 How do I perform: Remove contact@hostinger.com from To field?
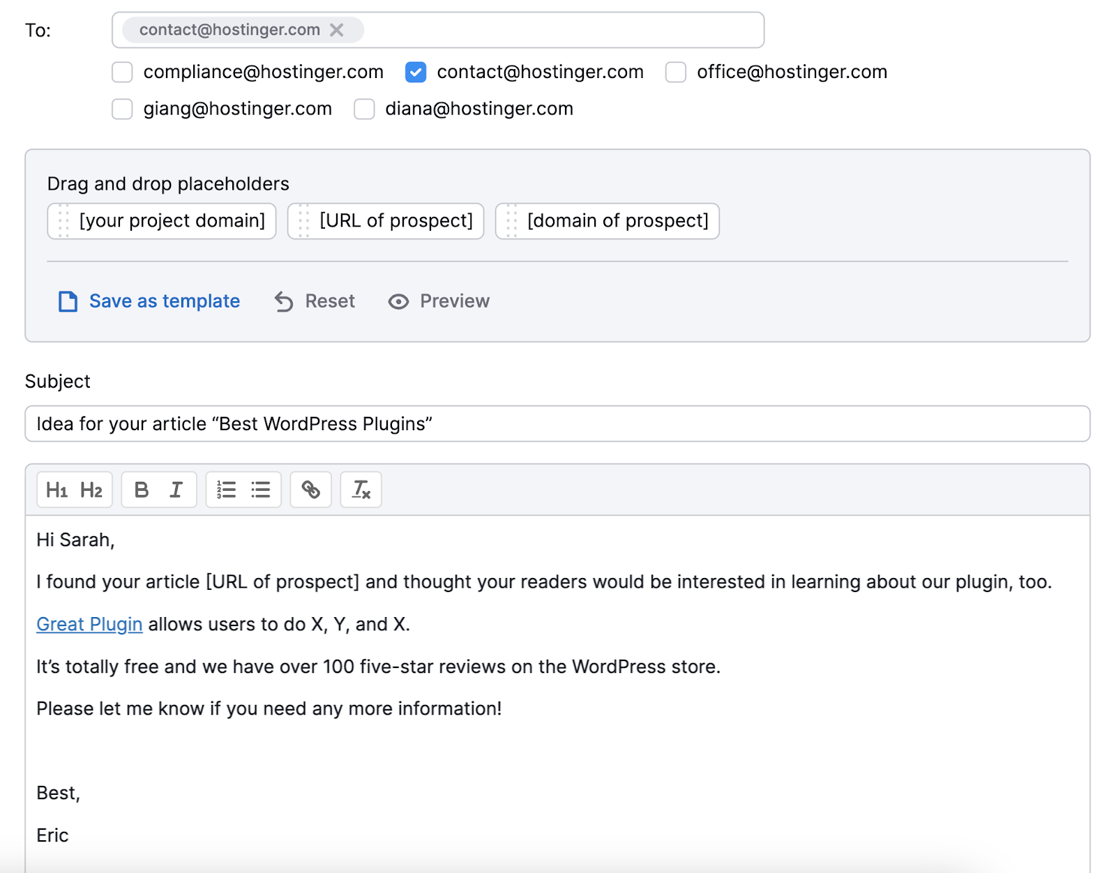click(338, 30)
